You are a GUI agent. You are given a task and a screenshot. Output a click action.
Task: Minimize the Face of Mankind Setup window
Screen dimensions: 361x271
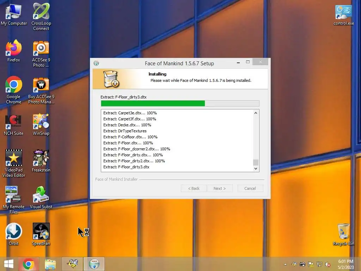(x=238, y=62)
